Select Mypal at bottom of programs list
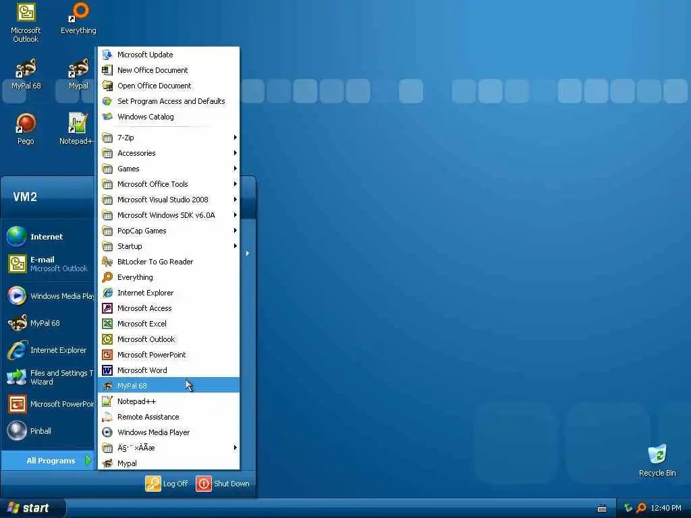This screenshot has height=518, width=691. 169,463
